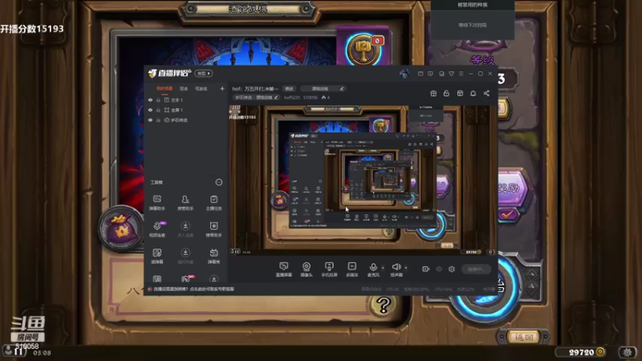The height and width of the screenshot is (361, 642).
Task: Click the skin shirt icon in title bar
Action: [x=451, y=74]
